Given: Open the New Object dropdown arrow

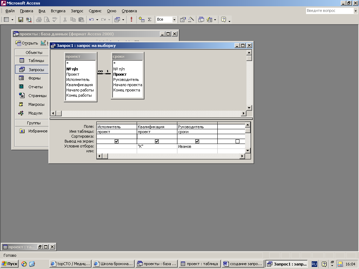Looking at the screenshot, I should pyautogui.click(x=215, y=20).
